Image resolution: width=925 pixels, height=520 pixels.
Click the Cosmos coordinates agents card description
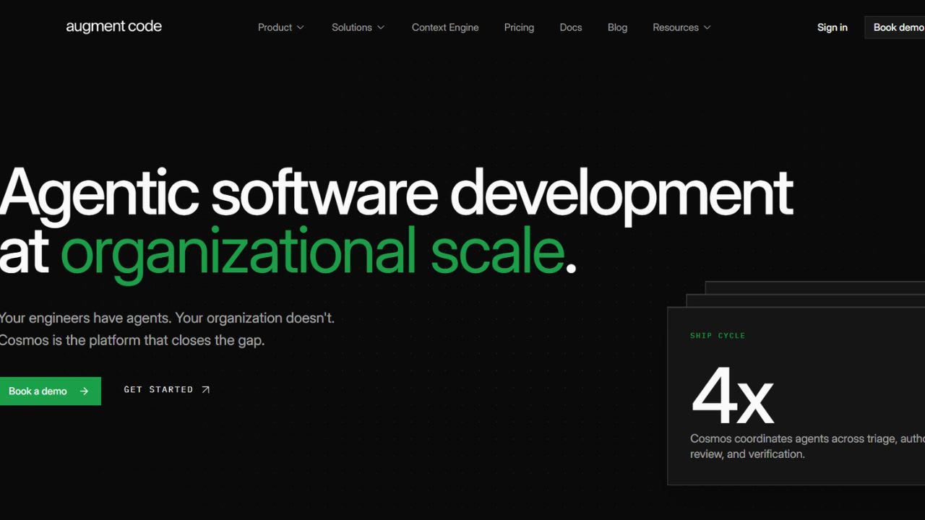coord(807,446)
